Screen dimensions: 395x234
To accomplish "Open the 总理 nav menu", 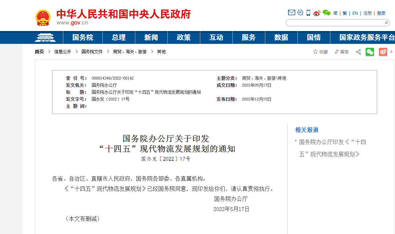I will point(118,37).
